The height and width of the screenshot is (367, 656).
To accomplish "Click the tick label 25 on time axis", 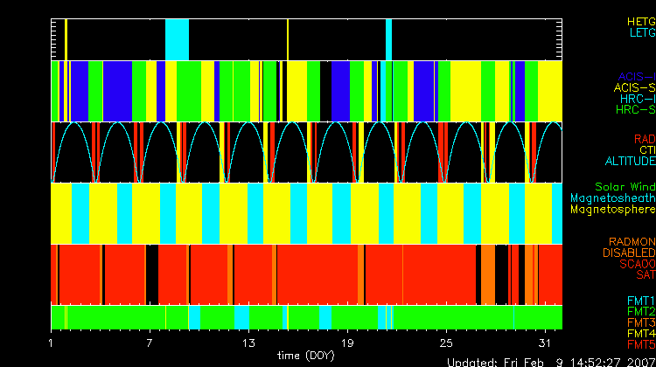I will pyautogui.click(x=446, y=342).
